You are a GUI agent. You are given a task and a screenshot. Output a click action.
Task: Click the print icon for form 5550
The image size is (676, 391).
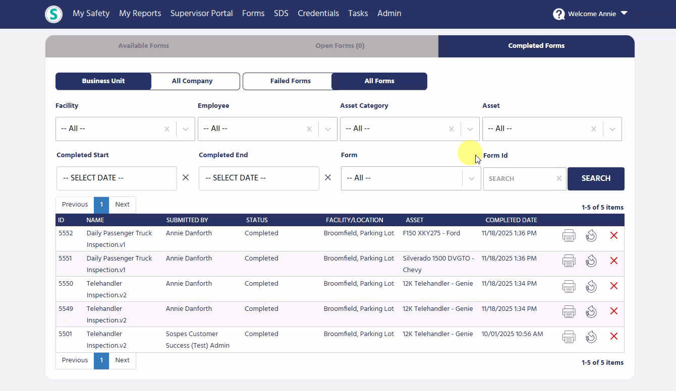[x=569, y=286]
